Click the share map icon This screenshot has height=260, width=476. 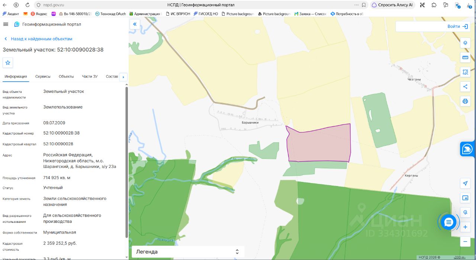coord(465,87)
